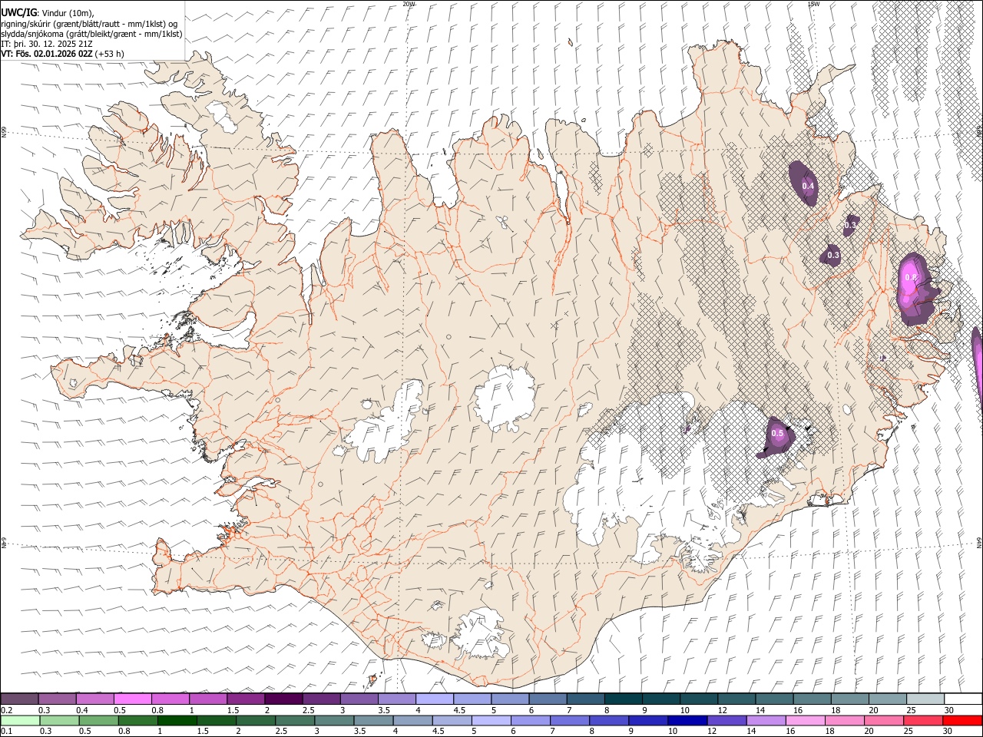Pick the grey-green 3 swatch in the lower legend

click(x=334, y=720)
